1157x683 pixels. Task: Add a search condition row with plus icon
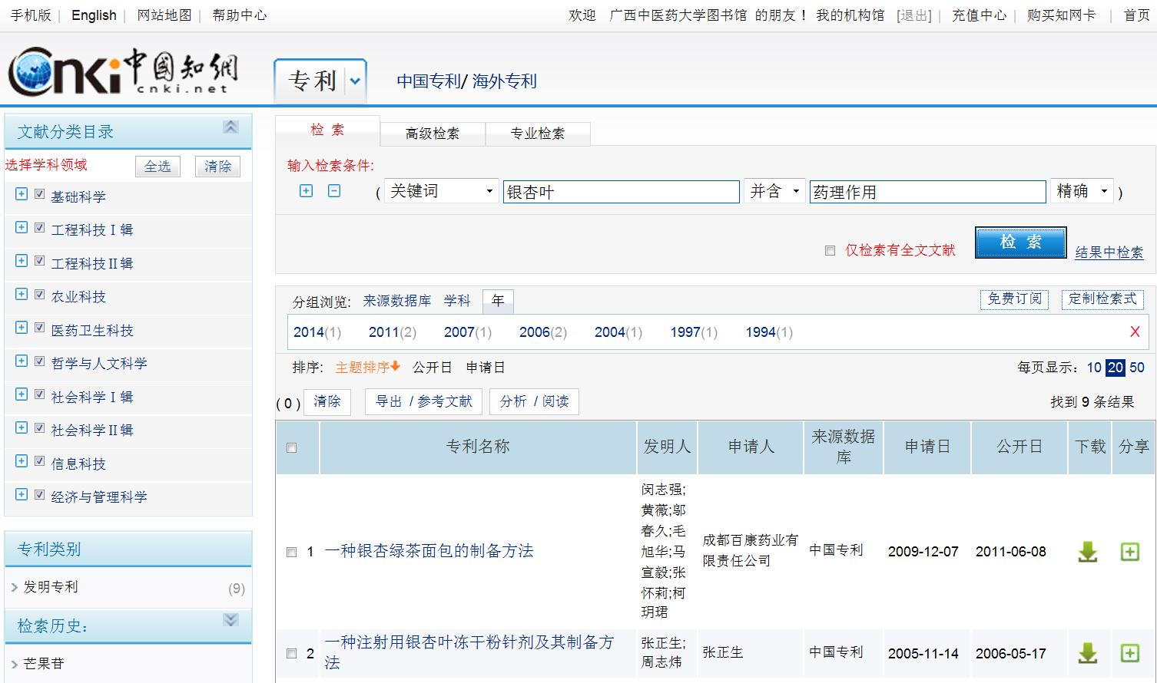point(306,191)
